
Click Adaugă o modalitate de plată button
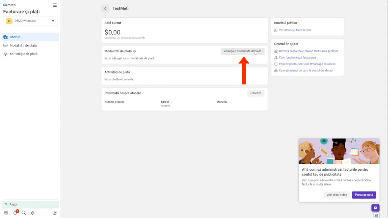(x=242, y=51)
